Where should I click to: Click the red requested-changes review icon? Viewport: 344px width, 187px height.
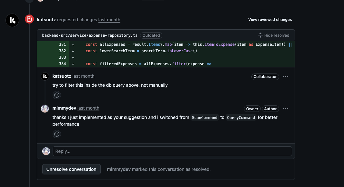(29, 19)
